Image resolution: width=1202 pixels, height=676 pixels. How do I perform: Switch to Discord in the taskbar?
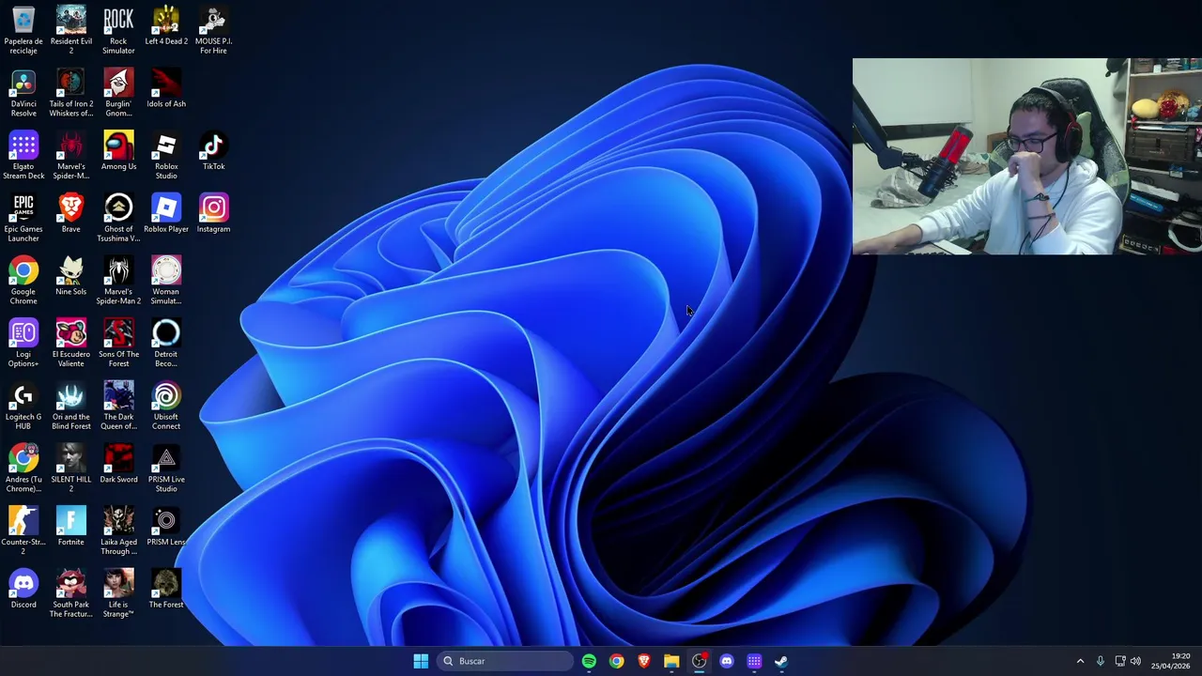coord(727,661)
